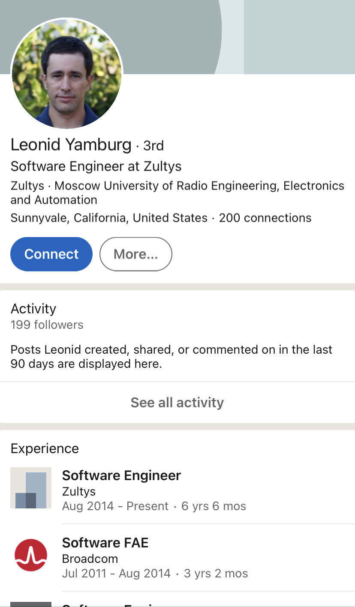Tap the 3rd degree connection badge
Screen dimensions: 355x607
153,146
